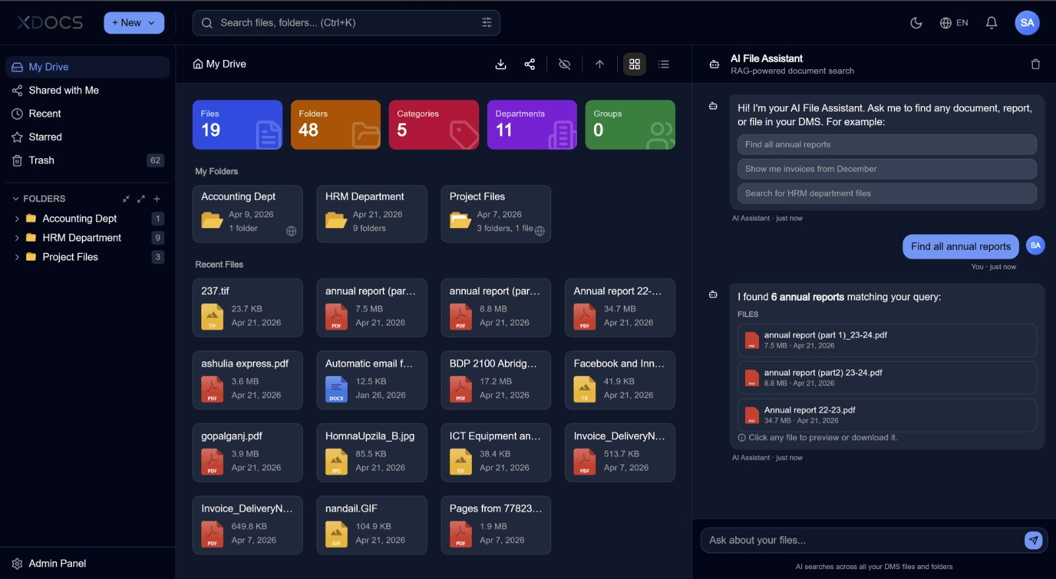Click the green Groups stat card

(x=630, y=125)
